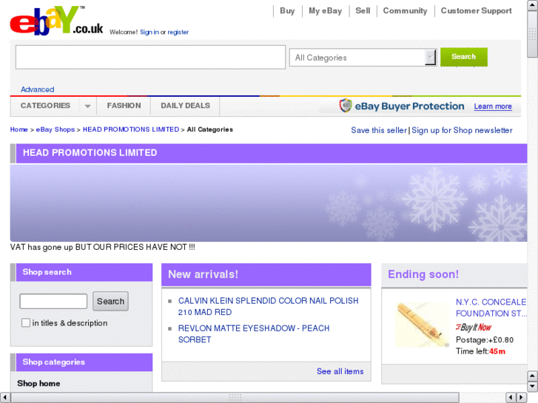
Task: Click the 'VAT has gone up' notice text
Action: point(103,247)
